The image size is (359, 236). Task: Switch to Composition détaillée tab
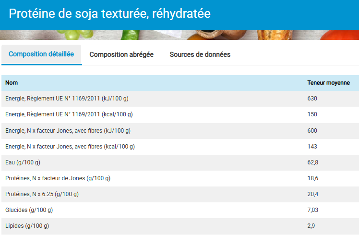pos(41,54)
